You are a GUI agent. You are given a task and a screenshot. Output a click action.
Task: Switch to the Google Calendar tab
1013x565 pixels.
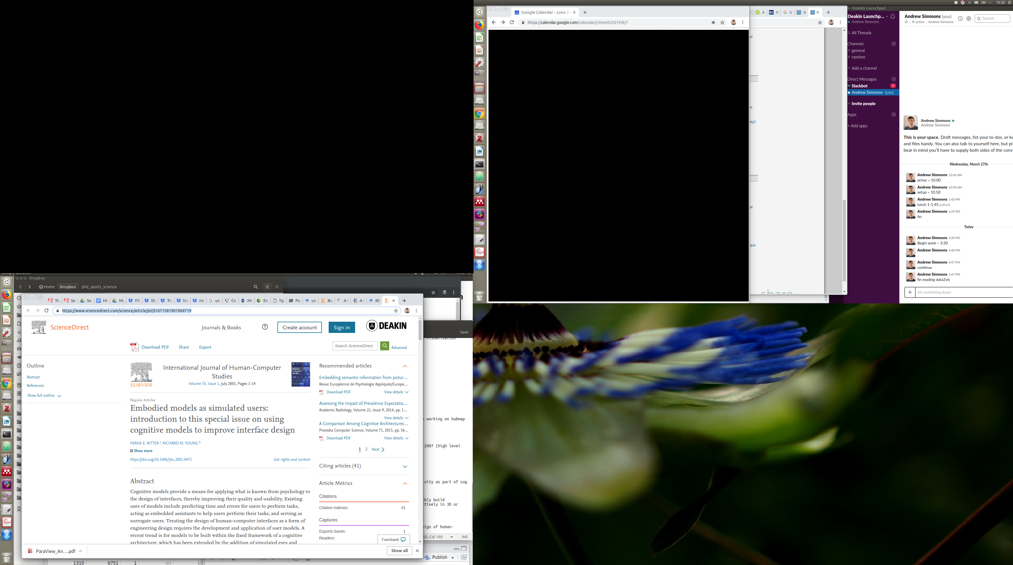[x=545, y=12]
